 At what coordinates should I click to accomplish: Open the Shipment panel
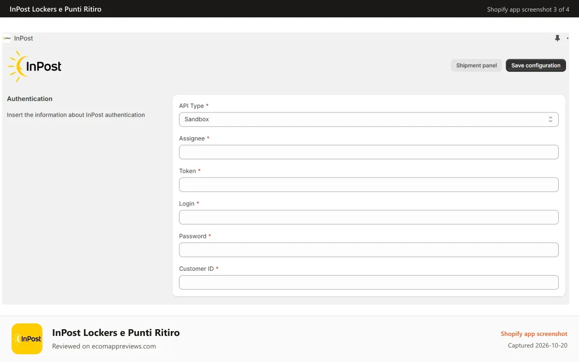476,66
